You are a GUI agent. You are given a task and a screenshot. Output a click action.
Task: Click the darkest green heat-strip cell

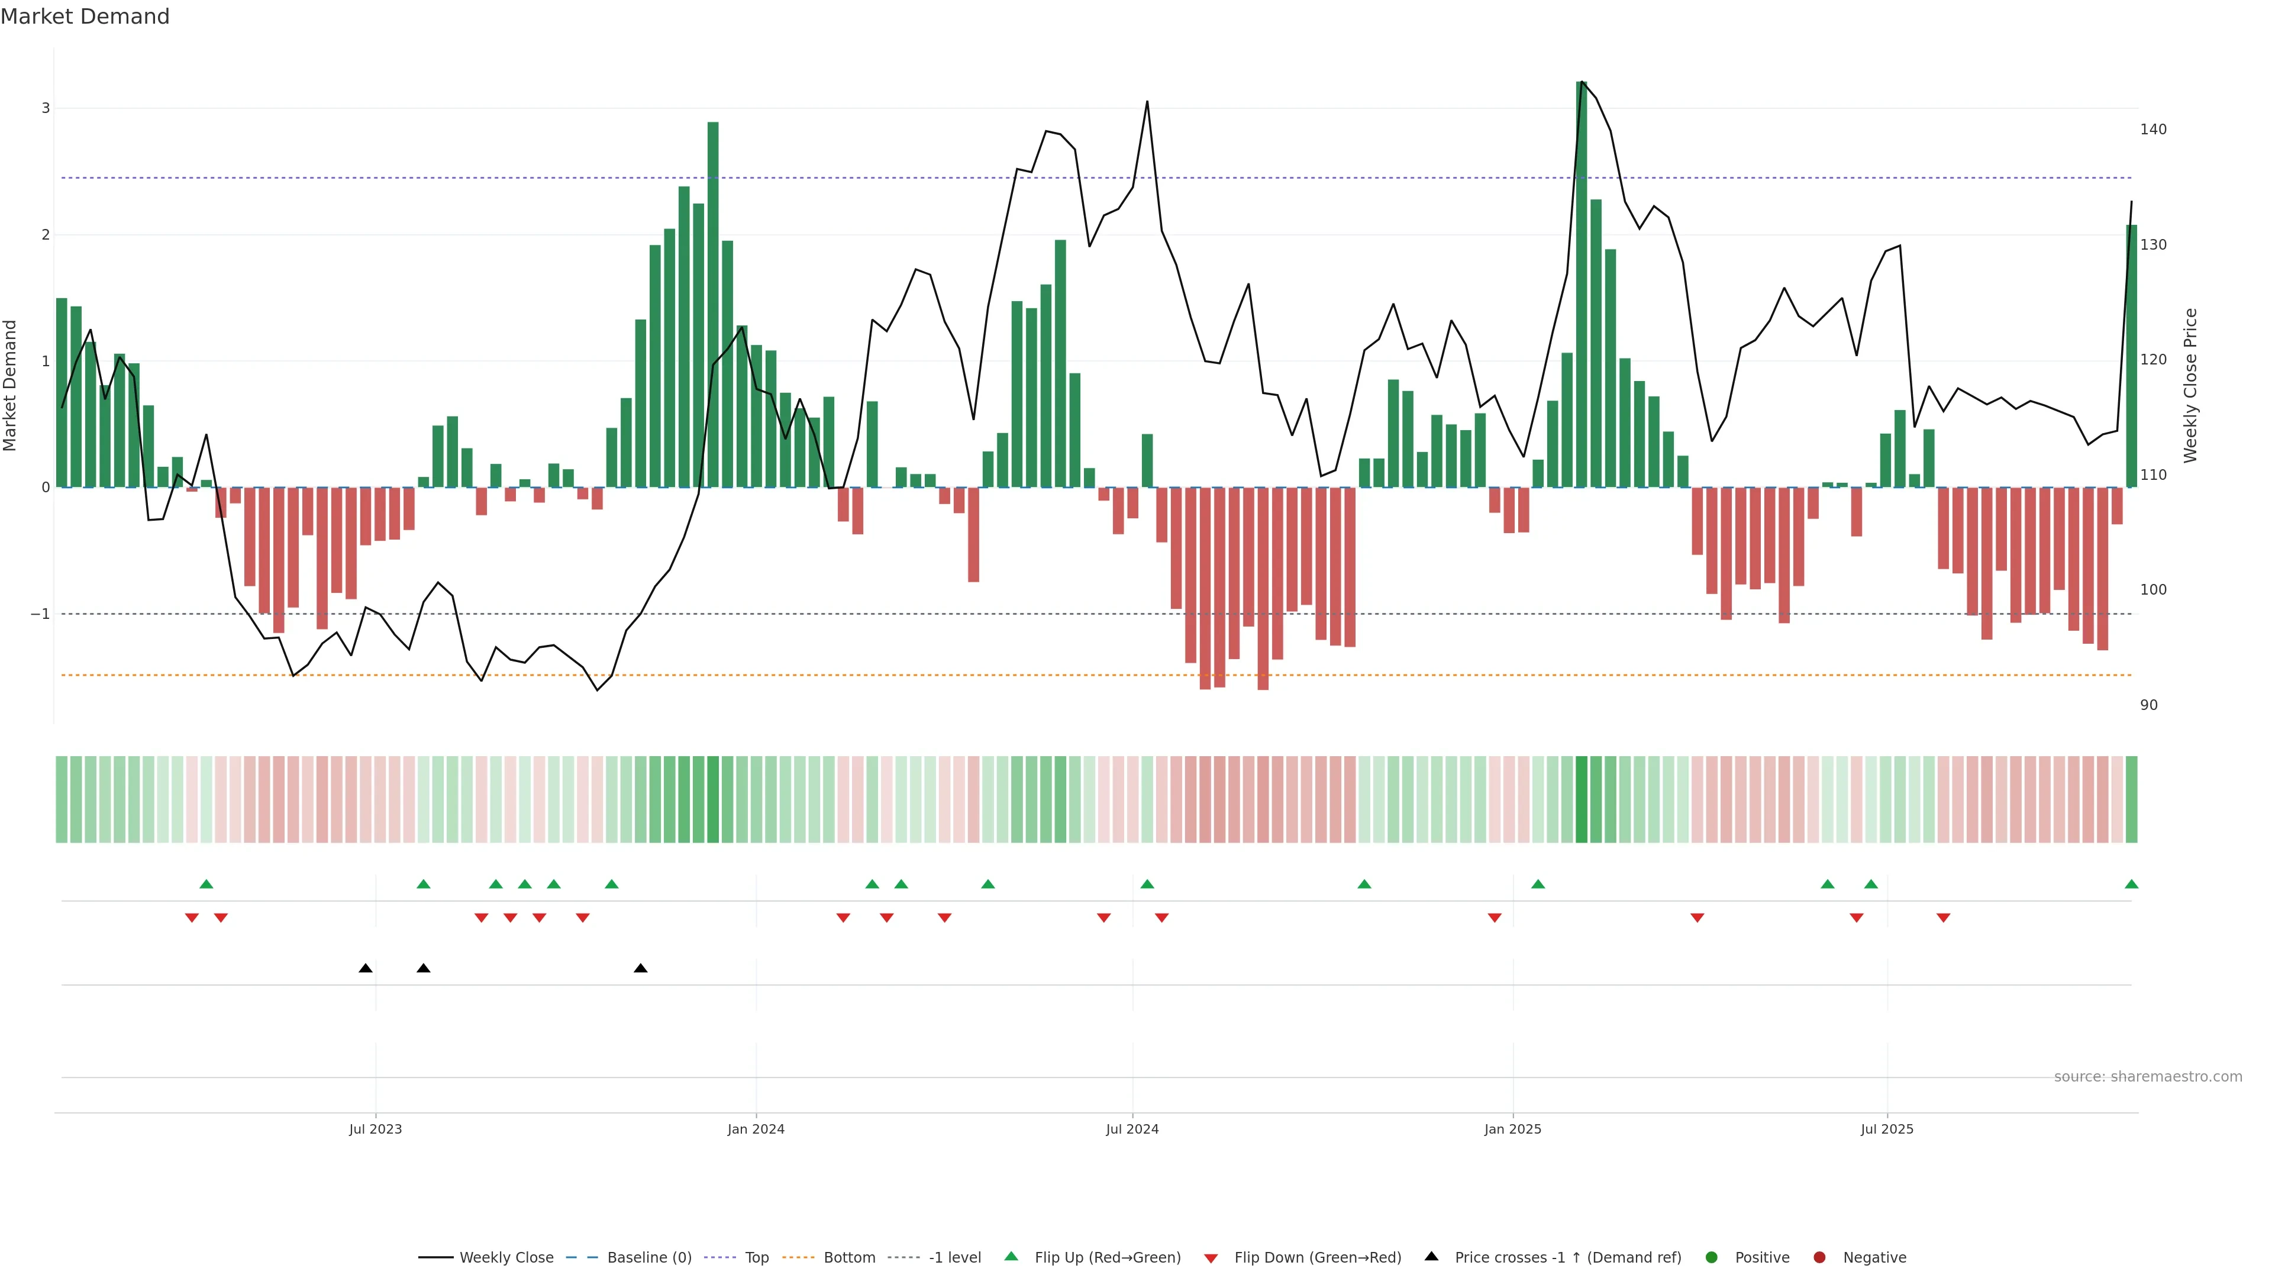(1582, 799)
